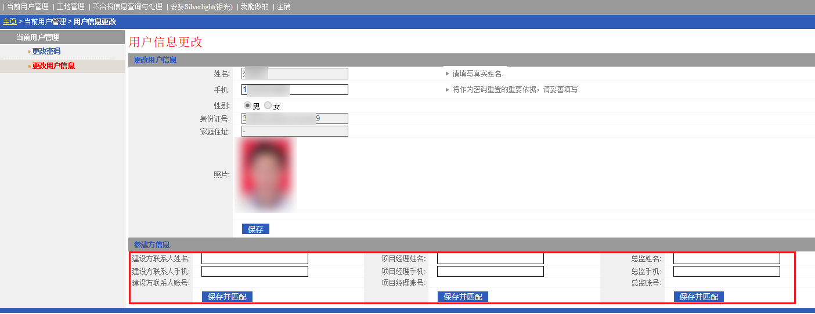Click 注销 to log out

[x=284, y=7]
